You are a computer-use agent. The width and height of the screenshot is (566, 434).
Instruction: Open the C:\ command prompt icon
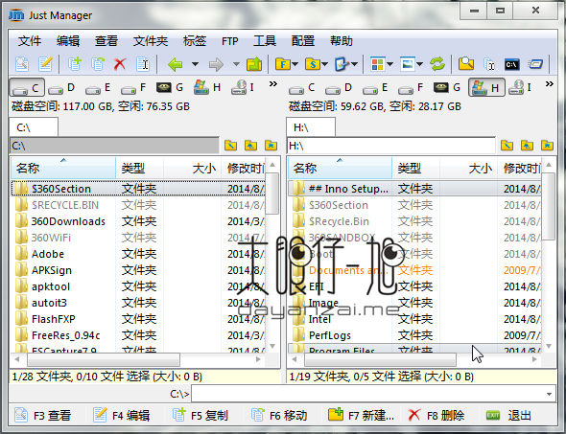(512, 64)
